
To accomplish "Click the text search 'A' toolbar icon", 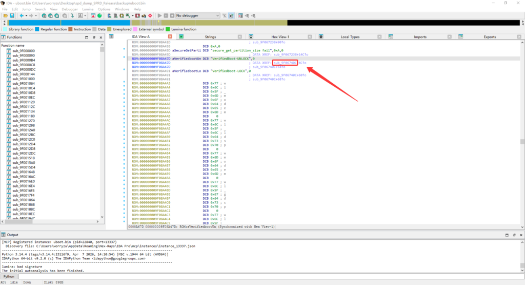I will 80,16.
